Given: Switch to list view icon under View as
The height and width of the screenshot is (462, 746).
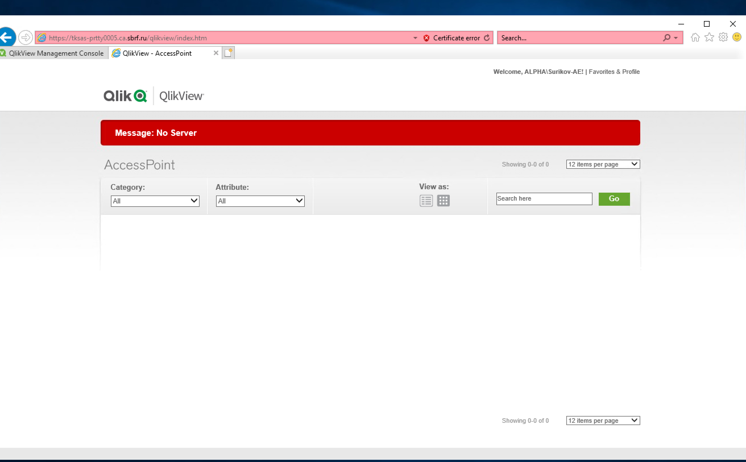Looking at the screenshot, I should 426,201.
